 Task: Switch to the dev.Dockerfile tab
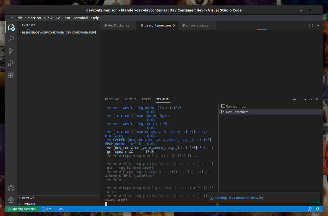[x=118, y=25]
